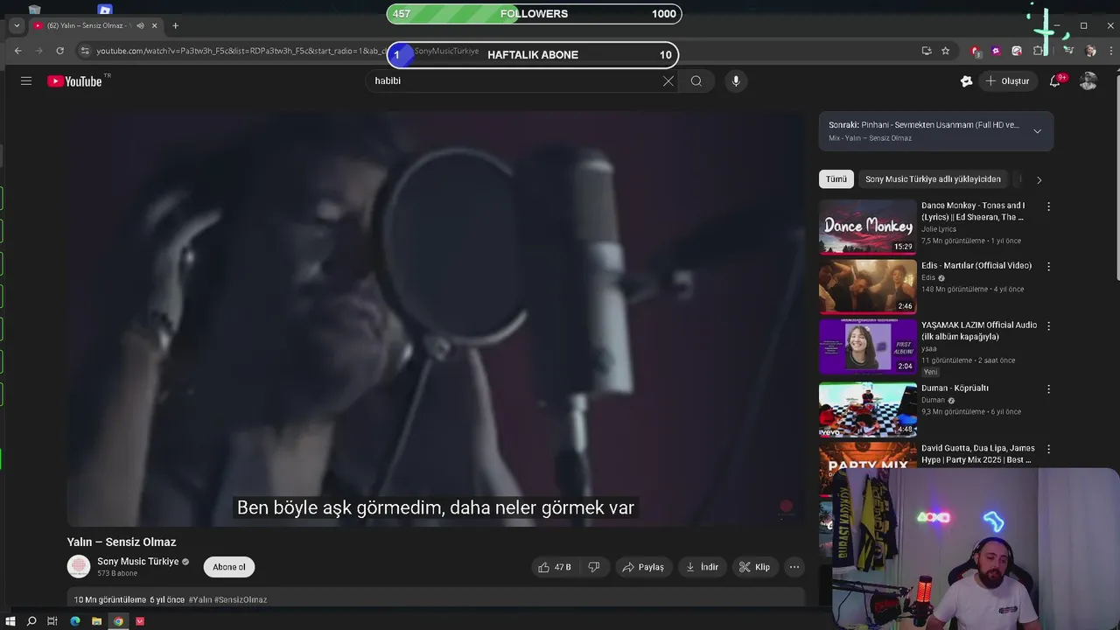Start voice search with the microphone icon
This screenshot has width=1120, height=630.
coord(736,80)
